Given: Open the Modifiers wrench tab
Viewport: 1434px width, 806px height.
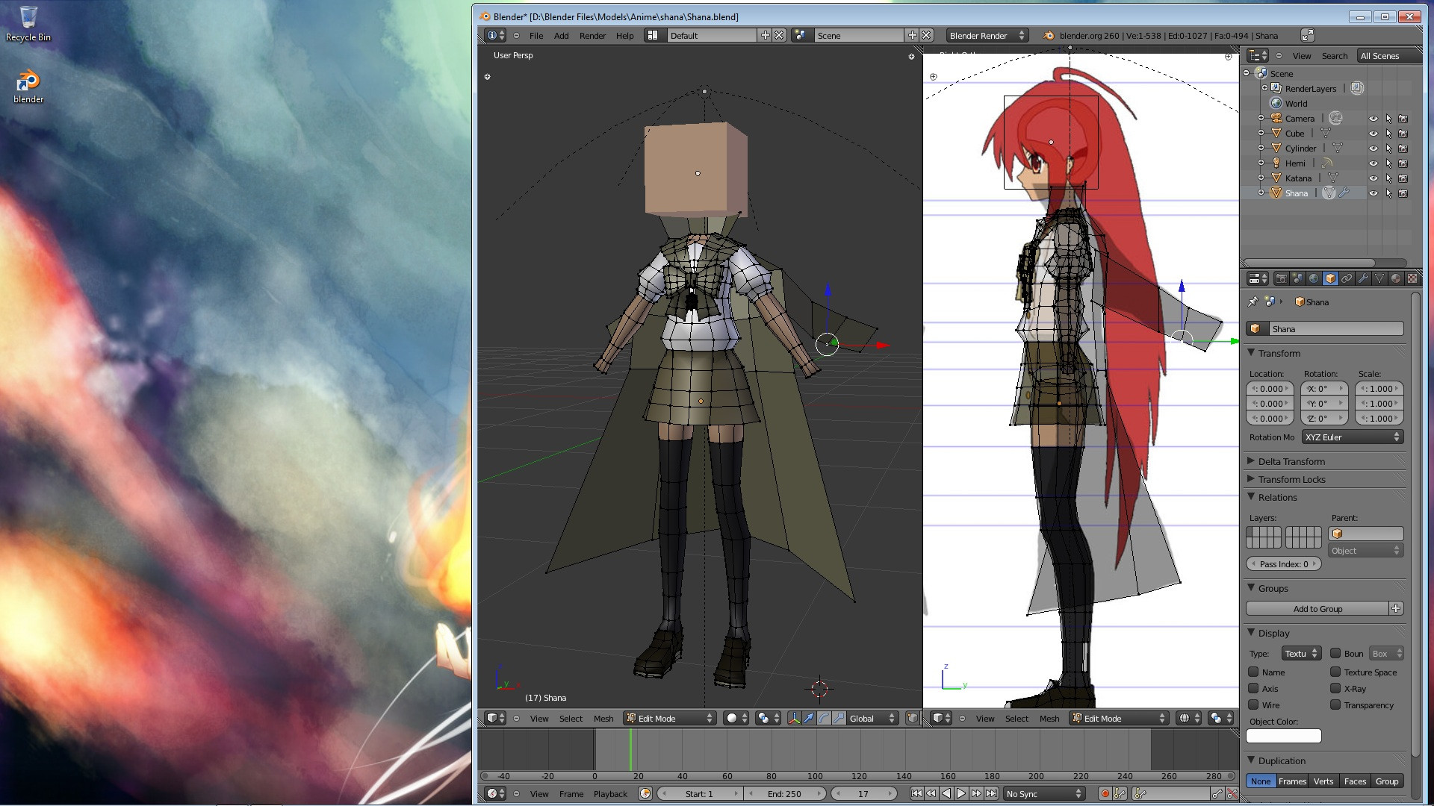Looking at the screenshot, I should click(x=1363, y=278).
